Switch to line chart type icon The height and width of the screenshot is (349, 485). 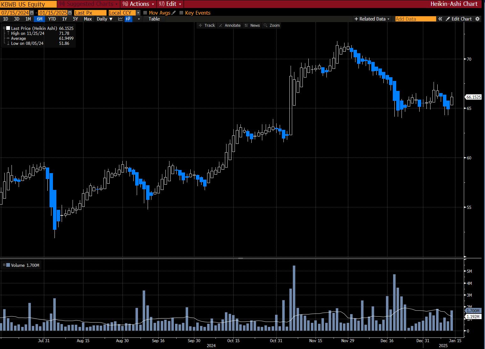click(x=121, y=19)
